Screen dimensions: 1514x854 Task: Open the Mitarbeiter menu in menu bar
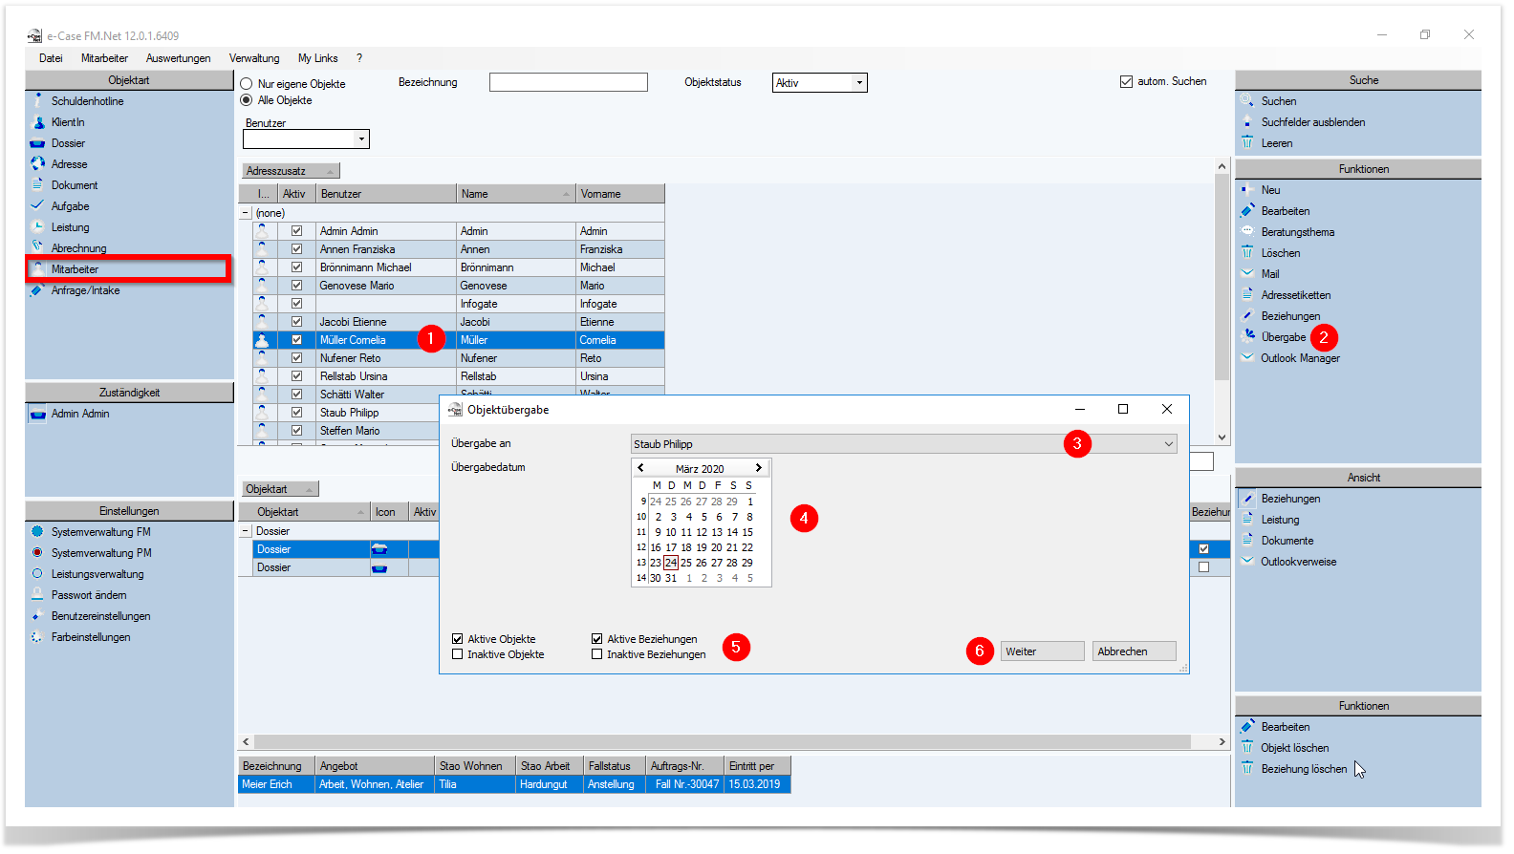pyautogui.click(x=104, y=58)
